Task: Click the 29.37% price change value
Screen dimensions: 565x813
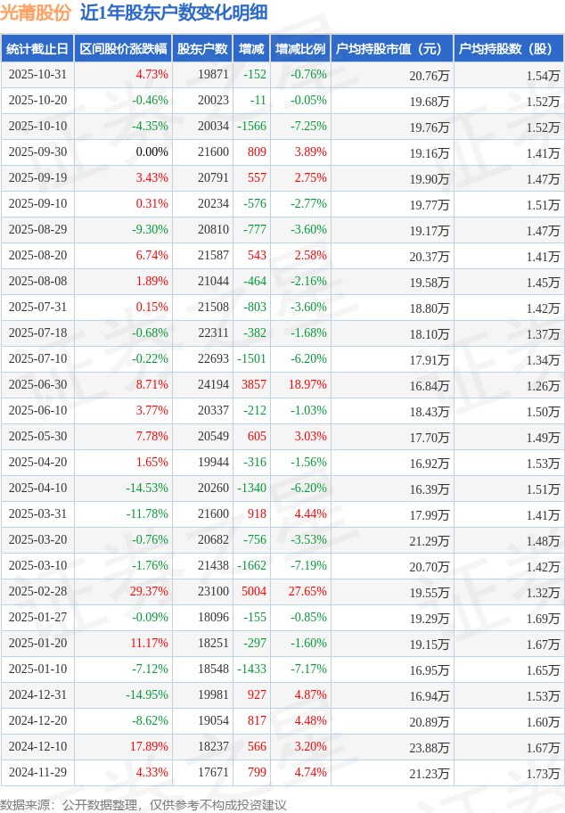Action: (148, 592)
